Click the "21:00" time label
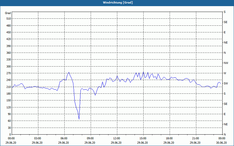The width and height of the screenshot is (234, 146). click(x=195, y=138)
